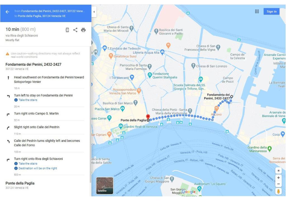Select the Ponte della Paglia destination pin
The height and width of the screenshot is (201, 286).
pyautogui.click(x=148, y=117)
